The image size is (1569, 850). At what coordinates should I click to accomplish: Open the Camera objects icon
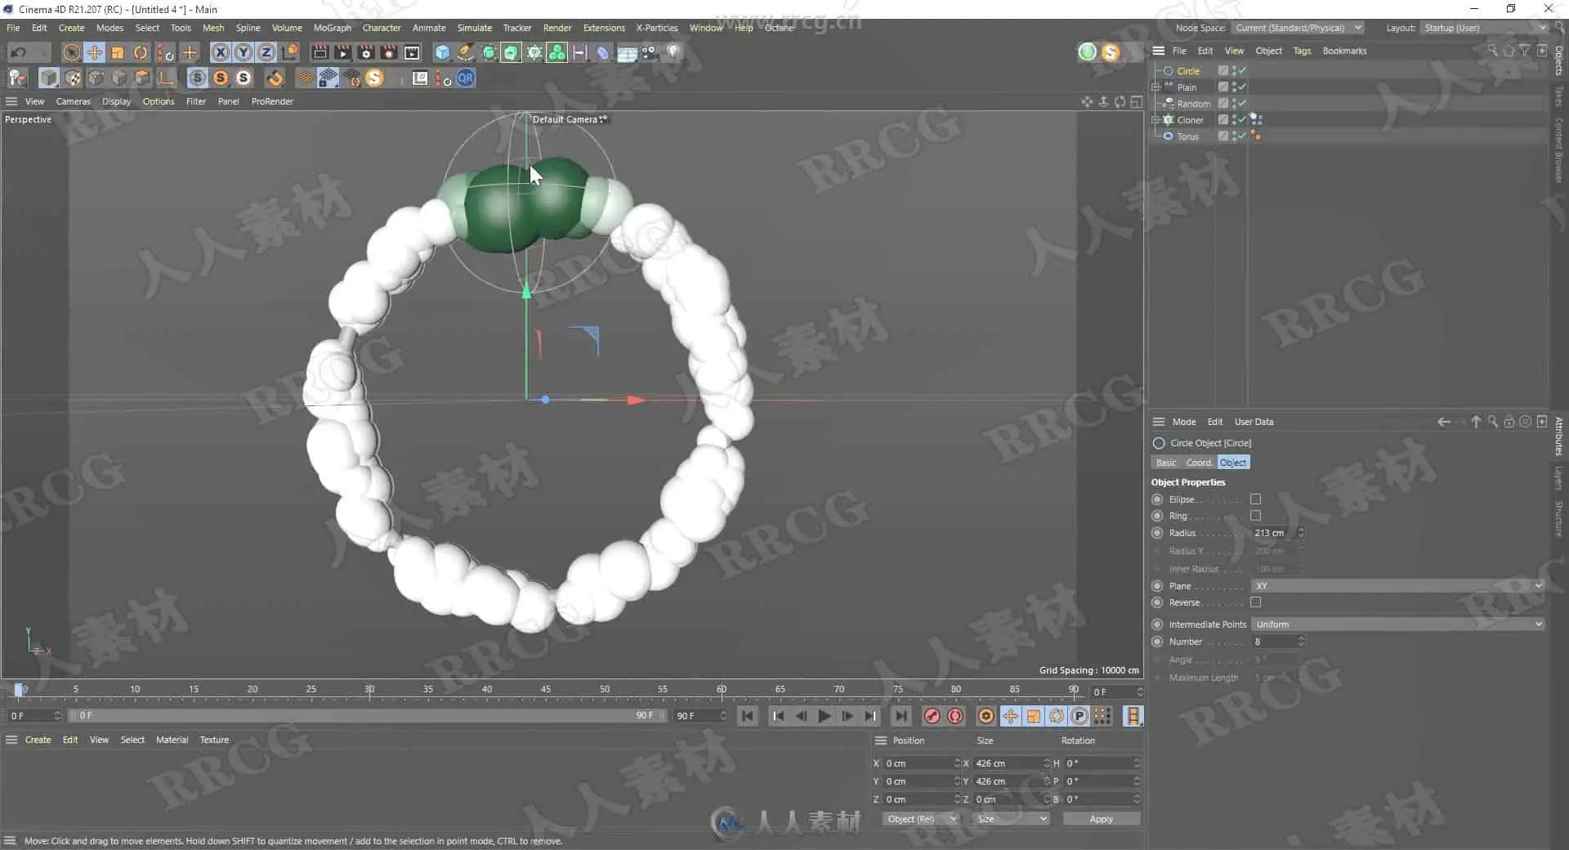[650, 53]
